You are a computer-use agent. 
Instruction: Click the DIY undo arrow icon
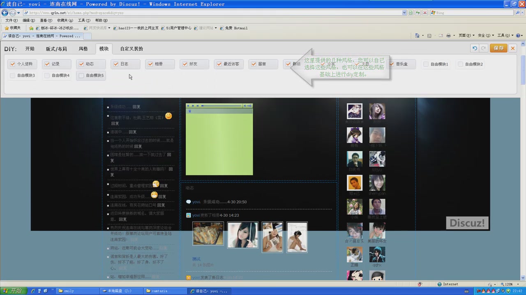(475, 48)
